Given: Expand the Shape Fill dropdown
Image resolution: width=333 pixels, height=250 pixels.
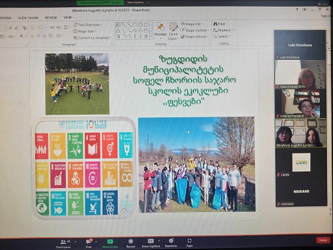Looking at the screenshot, I should (192, 24).
